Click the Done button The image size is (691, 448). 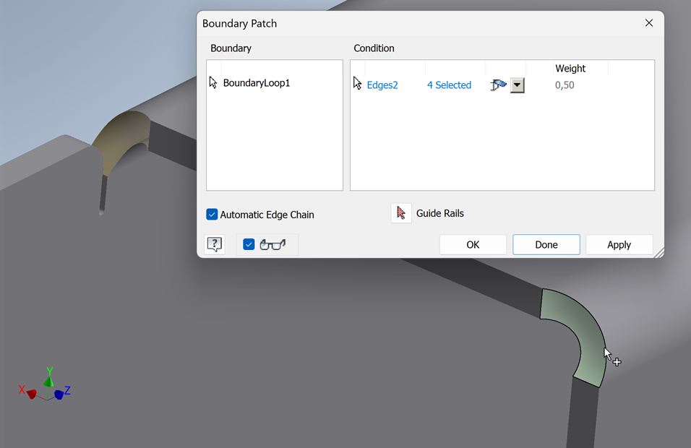[546, 244]
